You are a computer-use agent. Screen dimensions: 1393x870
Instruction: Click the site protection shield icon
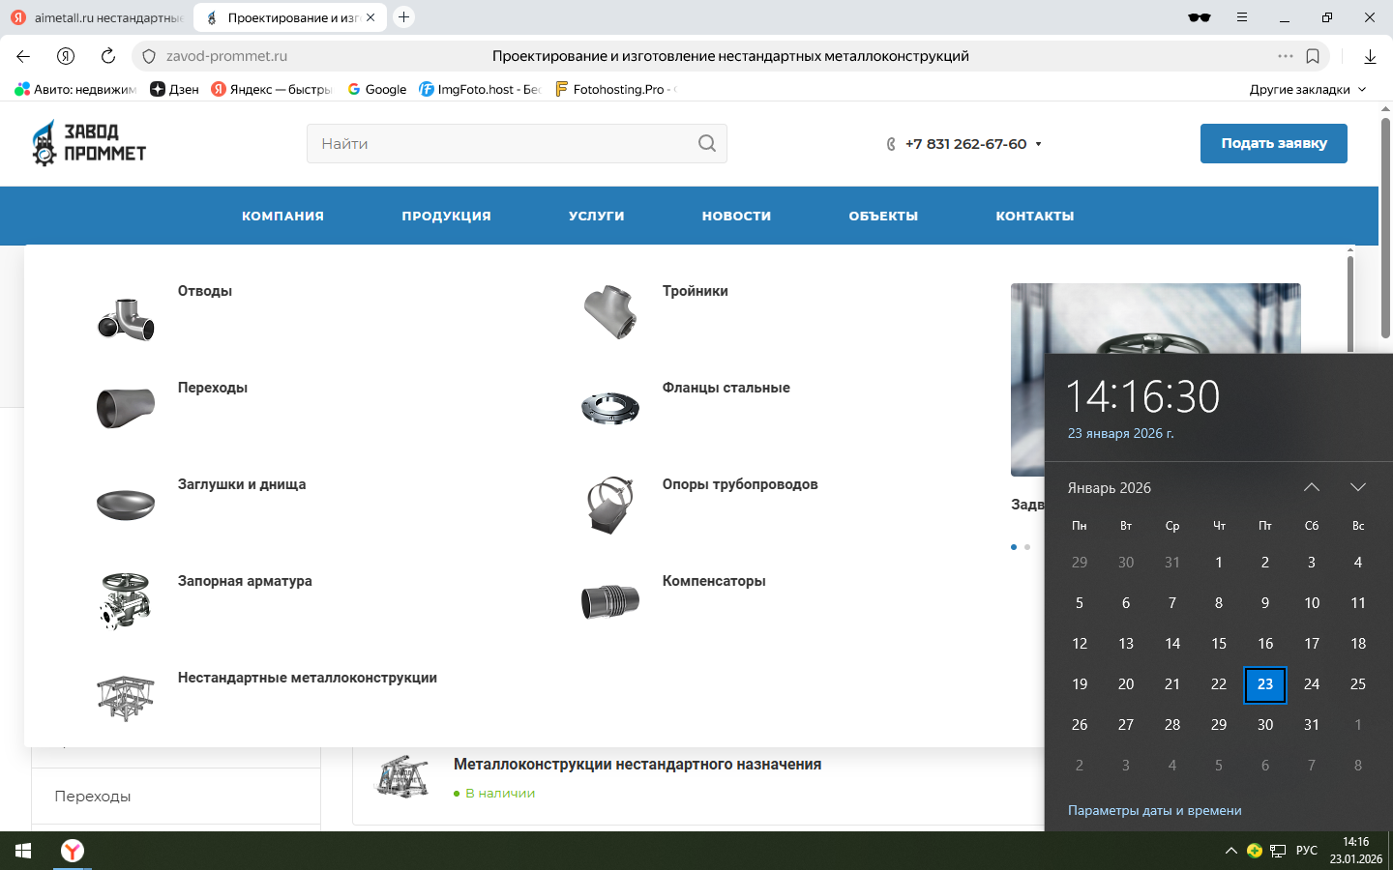point(149,56)
